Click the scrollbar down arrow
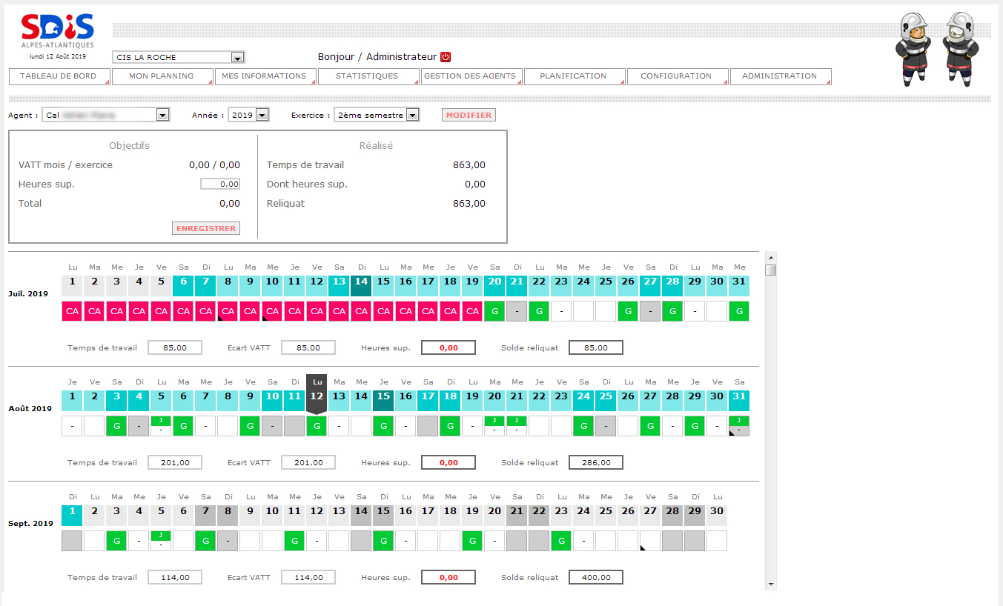 [771, 585]
